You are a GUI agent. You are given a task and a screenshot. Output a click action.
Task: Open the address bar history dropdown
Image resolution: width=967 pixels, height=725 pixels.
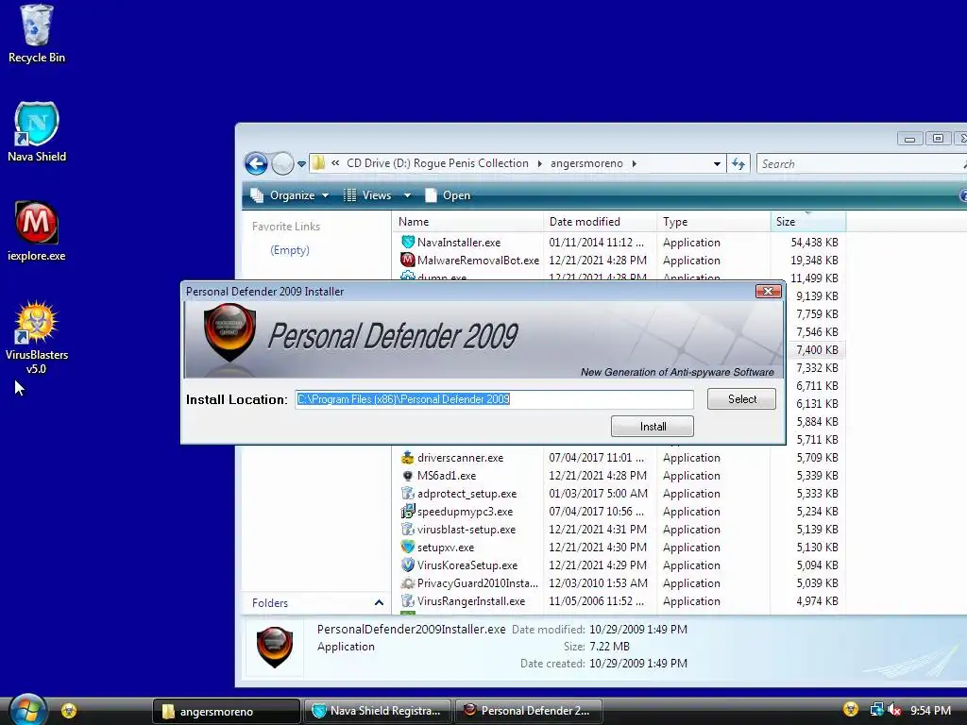point(717,163)
